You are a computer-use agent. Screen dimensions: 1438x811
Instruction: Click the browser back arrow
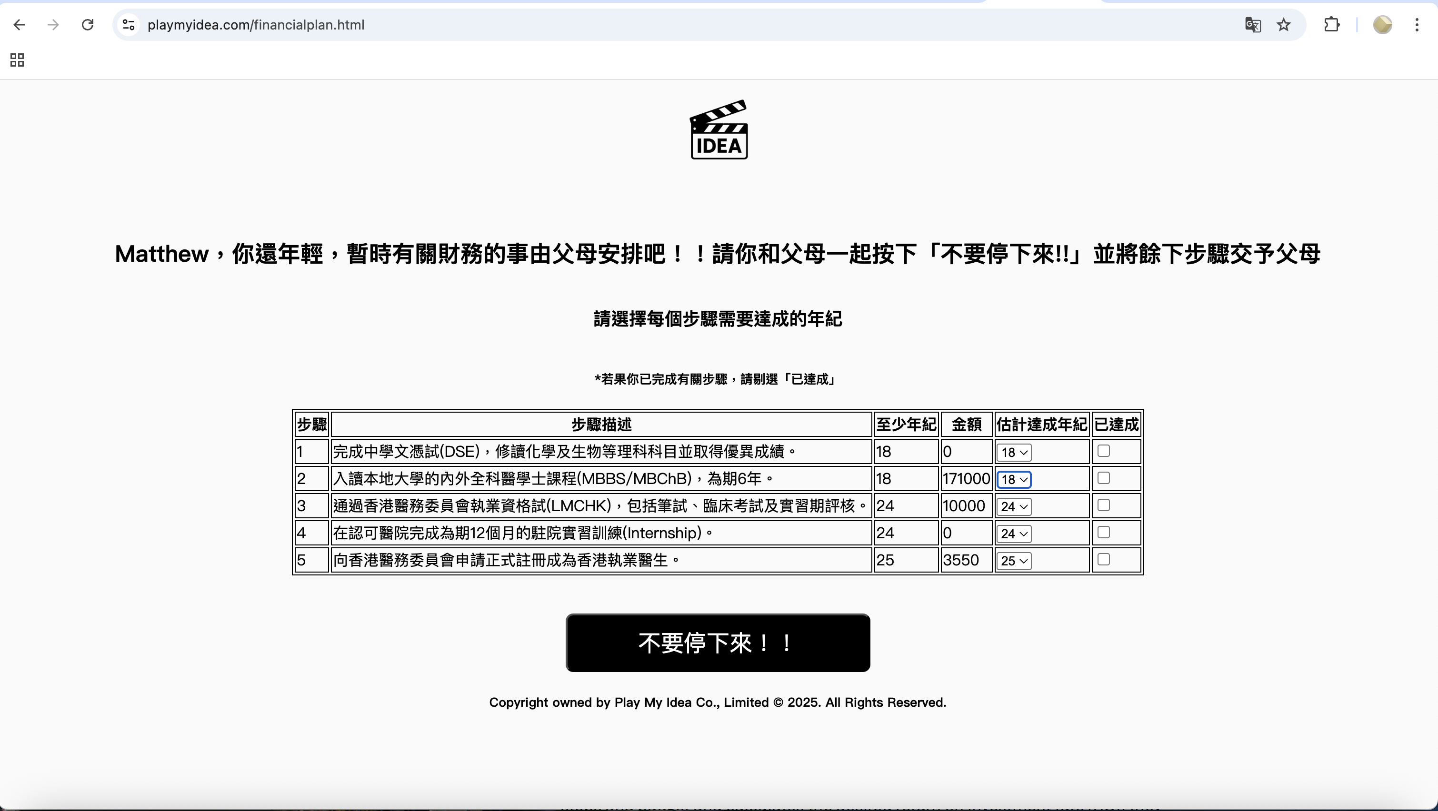coord(19,25)
